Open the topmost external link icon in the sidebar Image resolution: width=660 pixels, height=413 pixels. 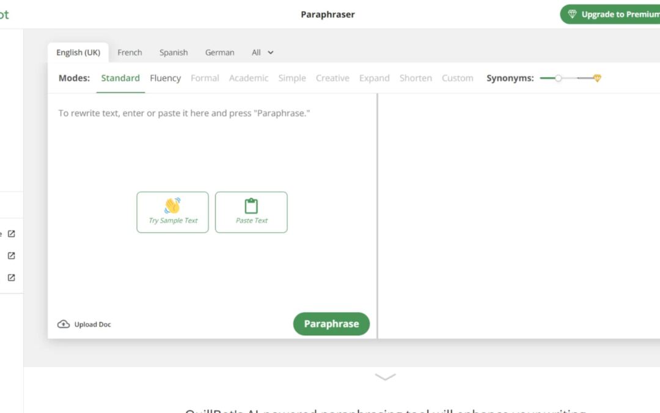(x=11, y=234)
